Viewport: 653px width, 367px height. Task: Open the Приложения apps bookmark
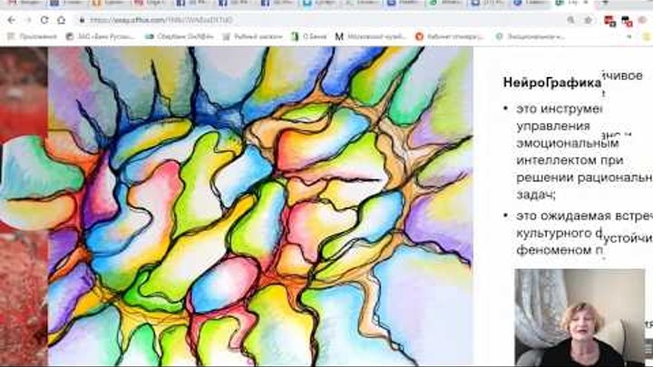(x=34, y=36)
